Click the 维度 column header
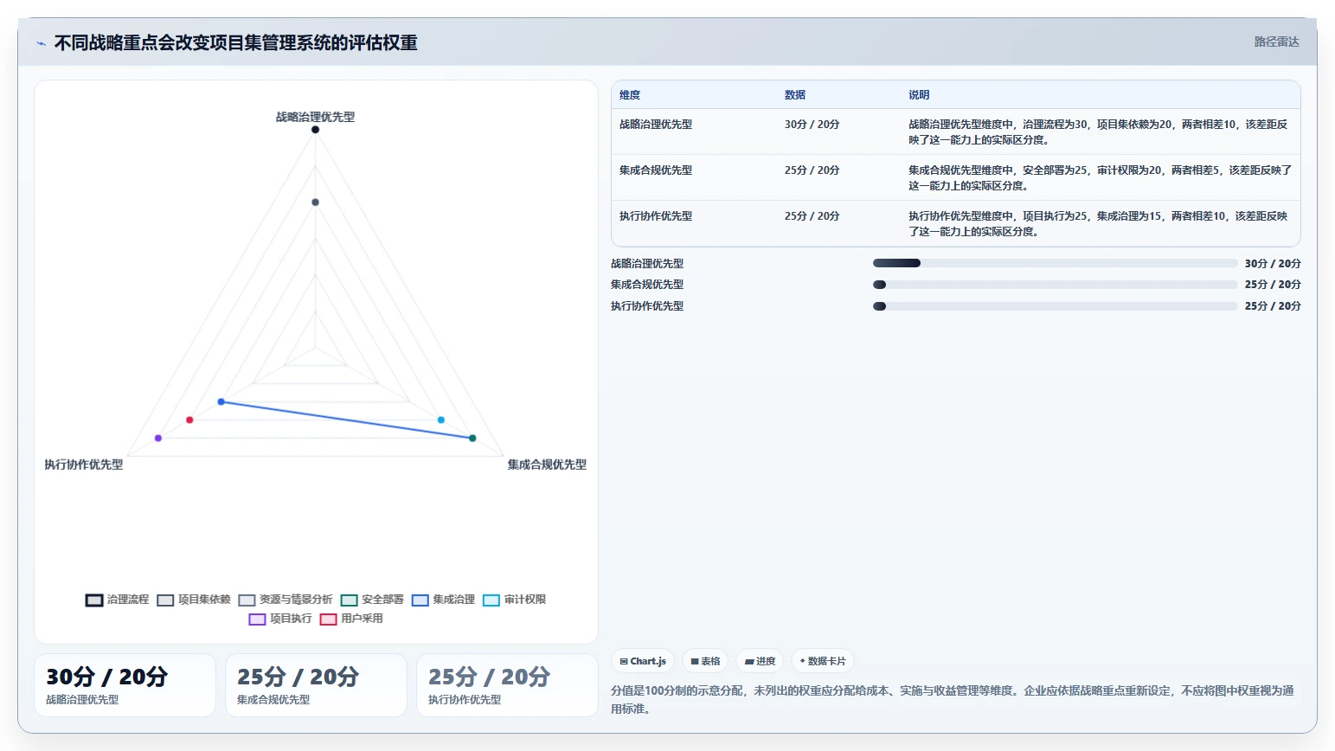 coord(630,95)
